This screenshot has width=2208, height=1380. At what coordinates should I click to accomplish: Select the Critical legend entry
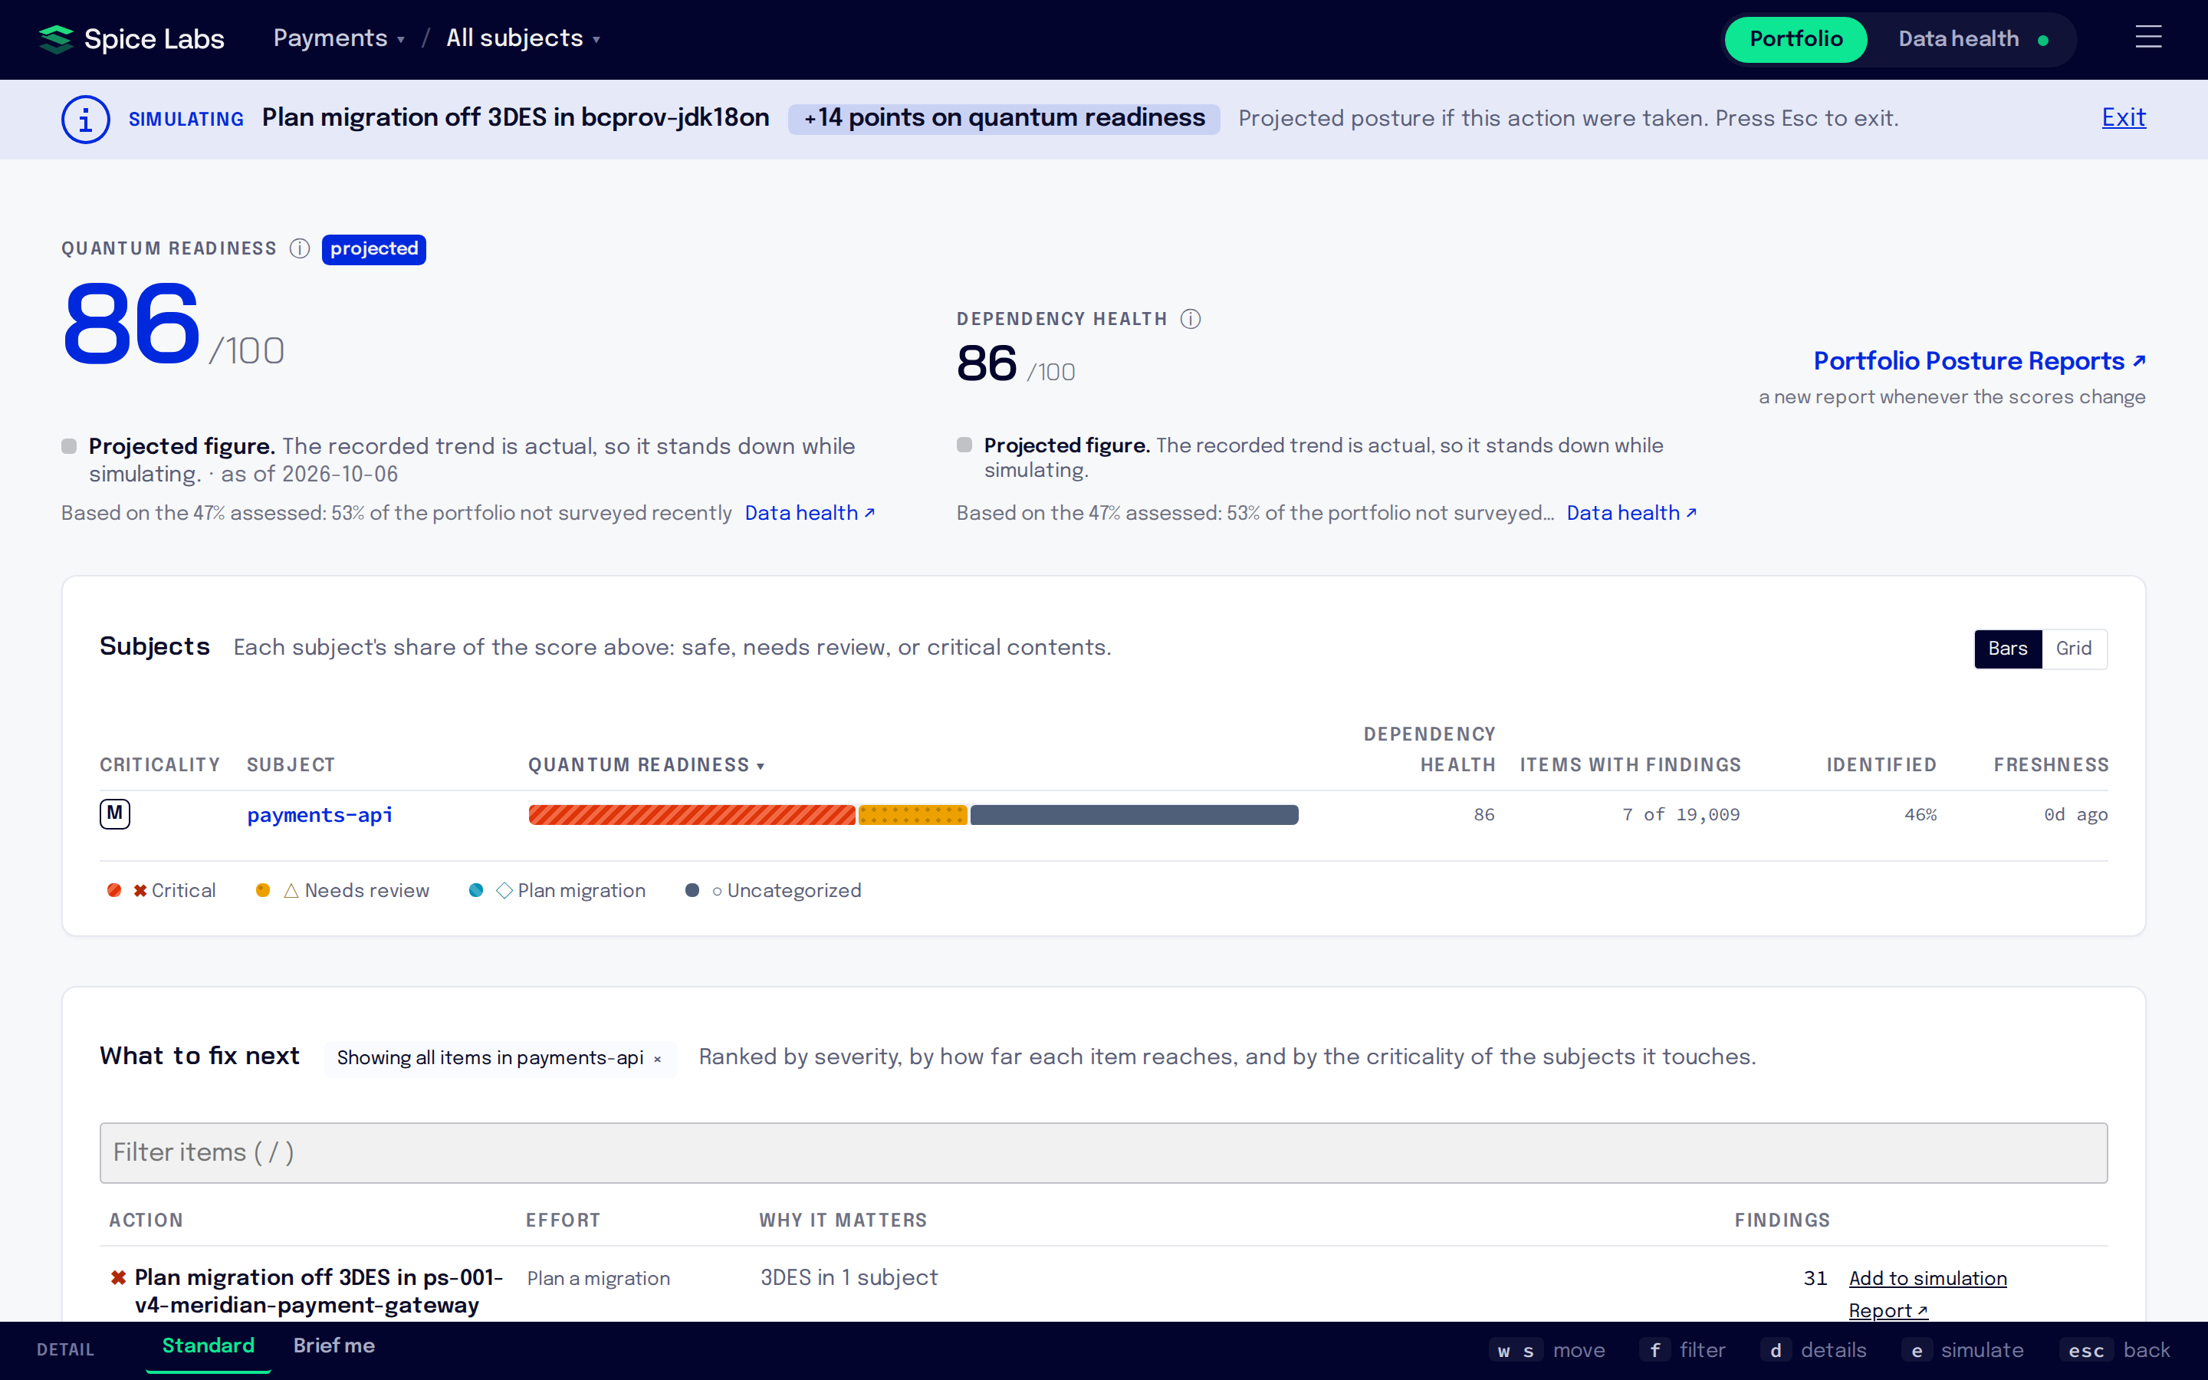pos(162,890)
